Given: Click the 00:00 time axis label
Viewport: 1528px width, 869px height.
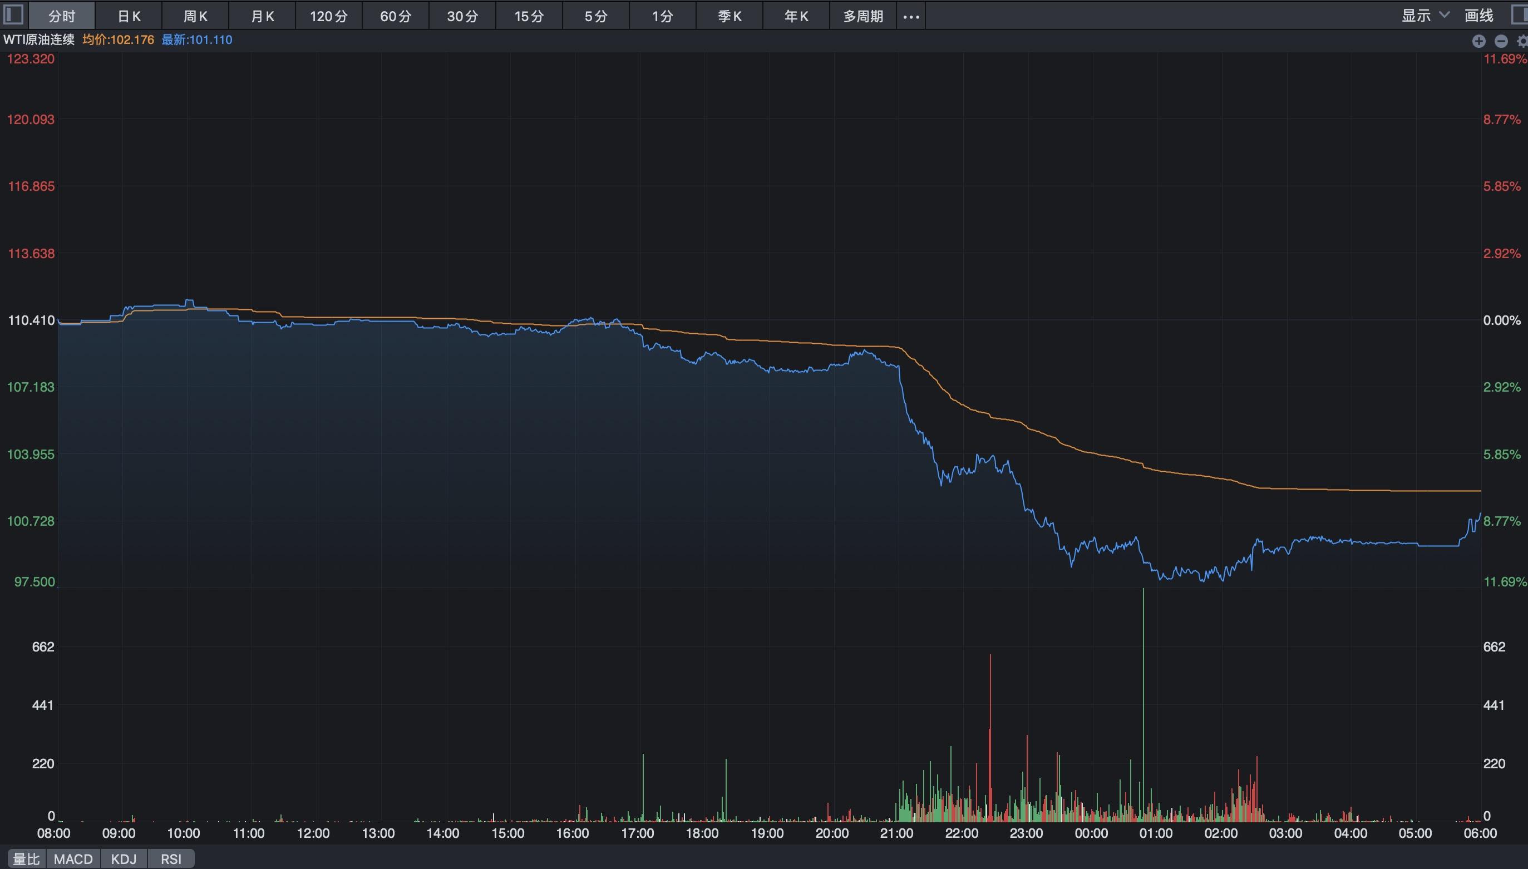Looking at the screenshot, I should tap(1091, 833).
